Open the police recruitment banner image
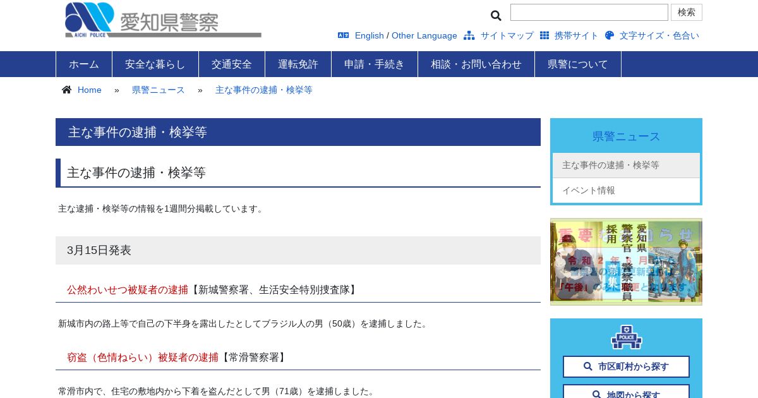758x398 pixels. pyautogui.click(x=626, y=262)
